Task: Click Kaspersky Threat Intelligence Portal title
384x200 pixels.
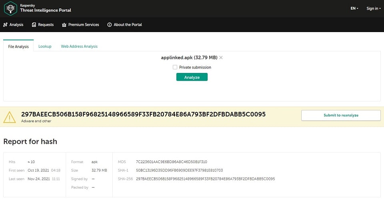Action: pos(46,8)
